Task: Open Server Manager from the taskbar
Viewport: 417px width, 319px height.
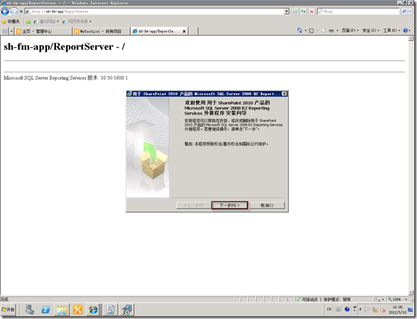Action: [30, 310]
